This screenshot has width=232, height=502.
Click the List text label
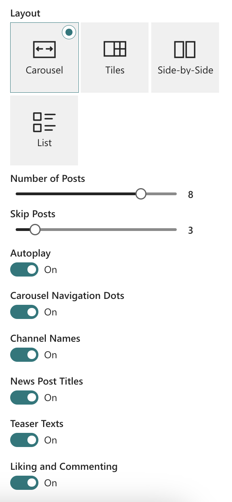click(x=44, y=143)
